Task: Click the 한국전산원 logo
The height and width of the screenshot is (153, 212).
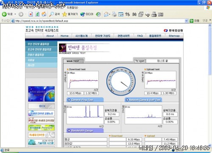Action: point(173,30)
